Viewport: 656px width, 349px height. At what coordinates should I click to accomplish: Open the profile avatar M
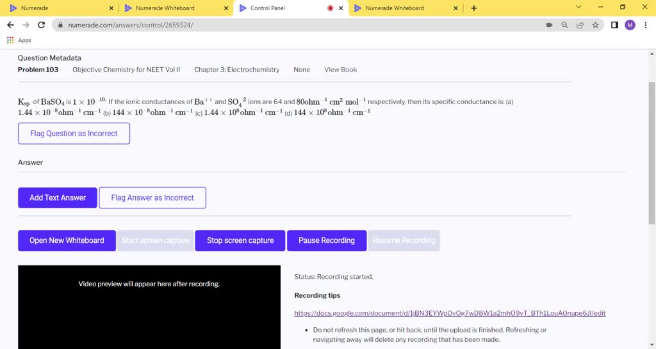[630, 25]
